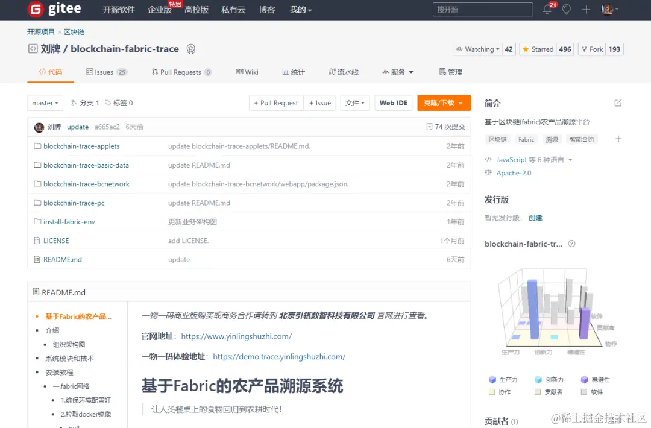Viewport: 651px width, 428px height.
Task: Click the 区块链 breadcrumb link
Action: [x=74, y=32]
